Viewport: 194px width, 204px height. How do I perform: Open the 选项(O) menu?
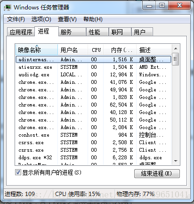click(41, 19)
